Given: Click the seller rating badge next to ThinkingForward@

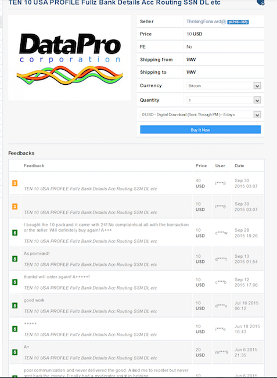Looking at the screenshot, I should tap(238, 22).
